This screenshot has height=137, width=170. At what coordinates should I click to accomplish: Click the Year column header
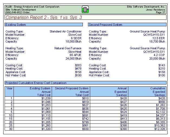pyautogui.click(x=9, y=88)
